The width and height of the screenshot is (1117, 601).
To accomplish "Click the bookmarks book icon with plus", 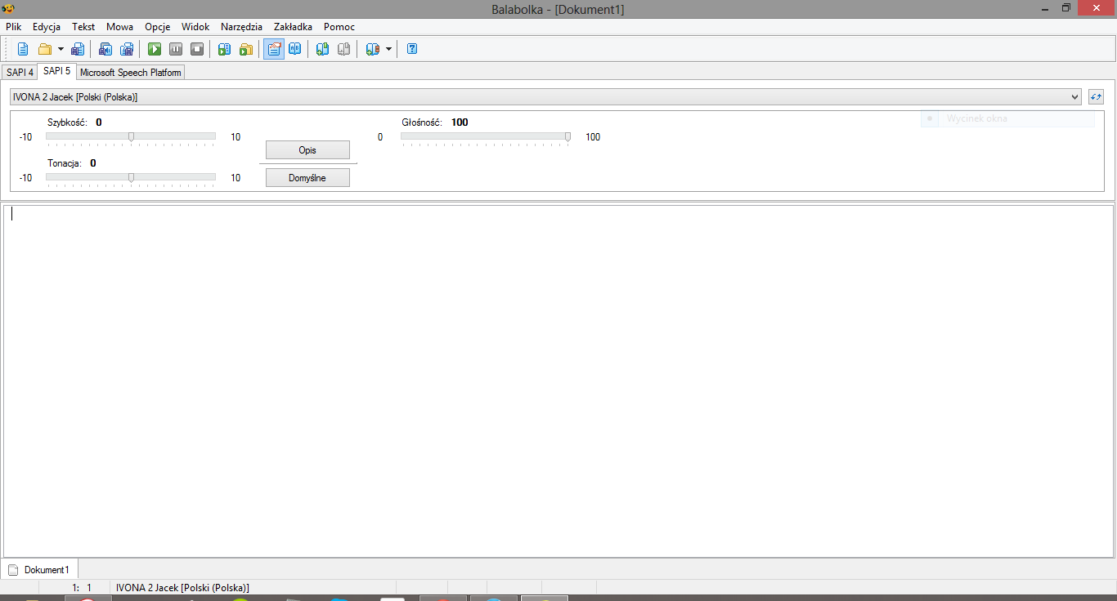I will (x=373, y=49).
